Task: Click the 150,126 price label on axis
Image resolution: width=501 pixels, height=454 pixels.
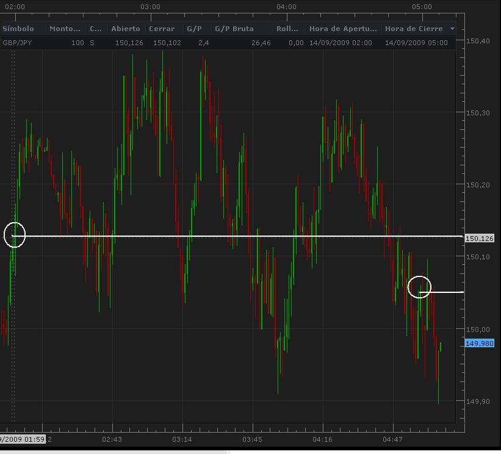Action: 480,239
